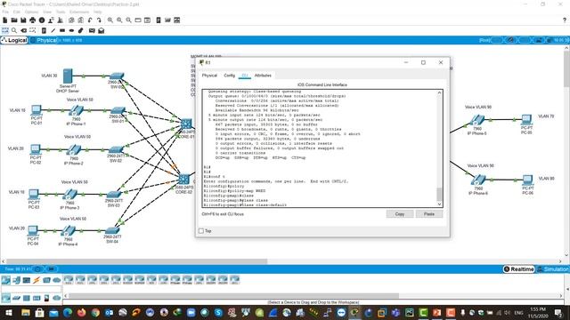Select End Devices category icon

pos(16,280)
